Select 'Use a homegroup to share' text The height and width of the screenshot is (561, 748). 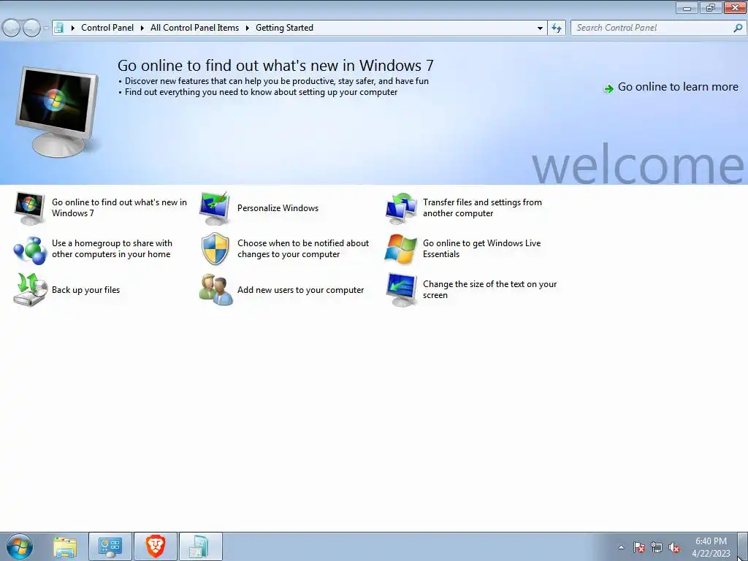(112, 248)
